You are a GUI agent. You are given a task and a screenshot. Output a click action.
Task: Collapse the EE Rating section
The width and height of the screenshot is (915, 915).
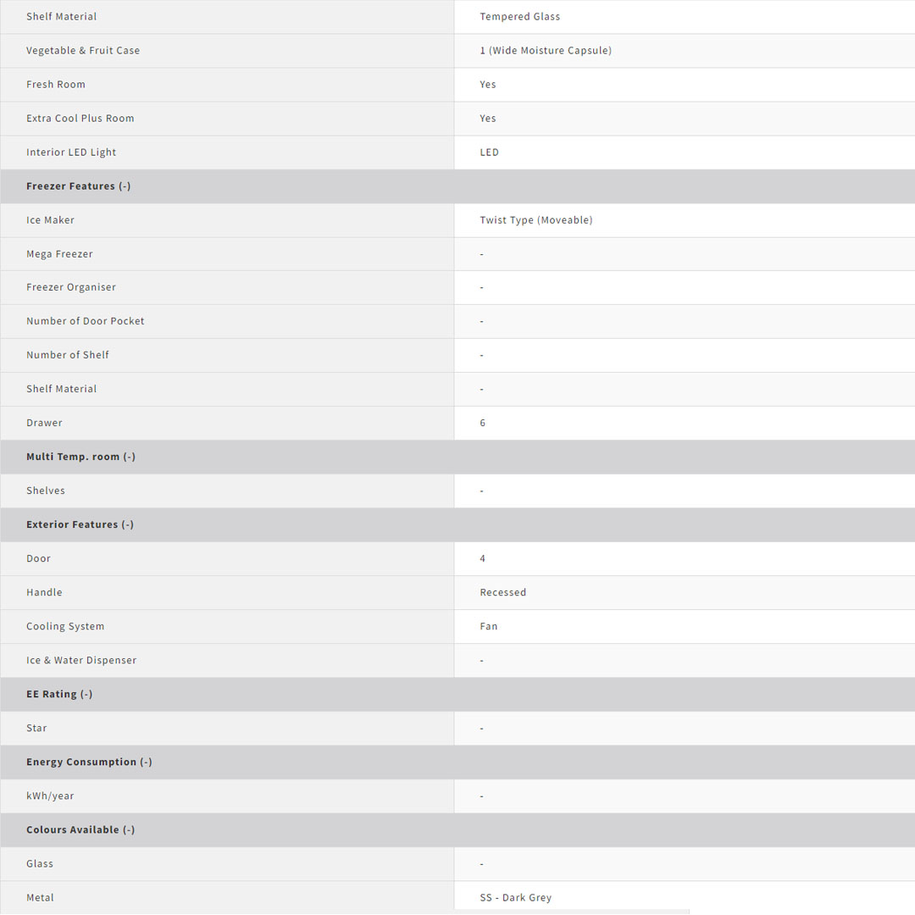[86, 695]
